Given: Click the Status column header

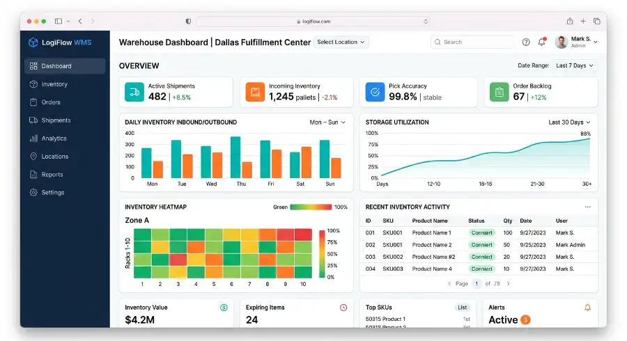Looking at the screenshot, I should click(477, 221).
